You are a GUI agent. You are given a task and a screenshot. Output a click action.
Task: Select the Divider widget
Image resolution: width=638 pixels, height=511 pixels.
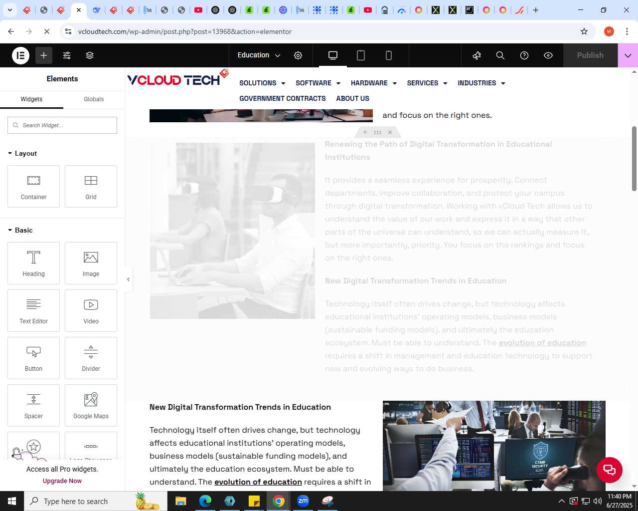click(91, 358)
